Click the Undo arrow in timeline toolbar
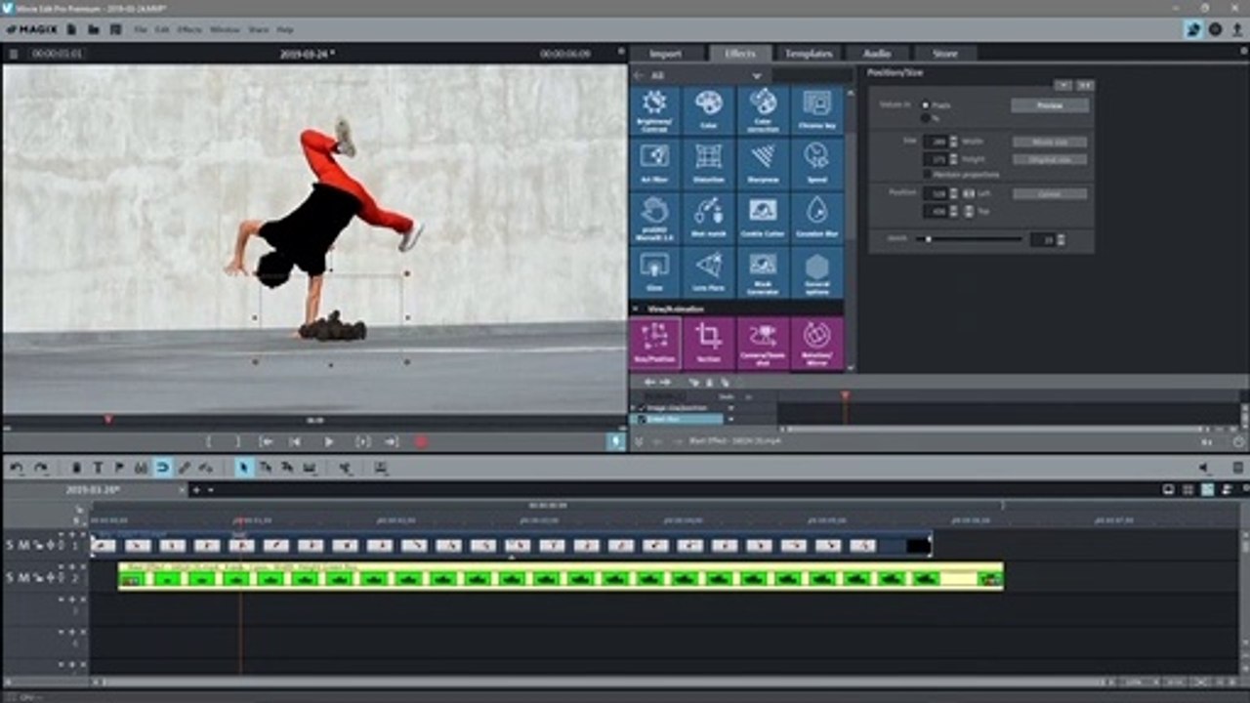 [17, 469]
